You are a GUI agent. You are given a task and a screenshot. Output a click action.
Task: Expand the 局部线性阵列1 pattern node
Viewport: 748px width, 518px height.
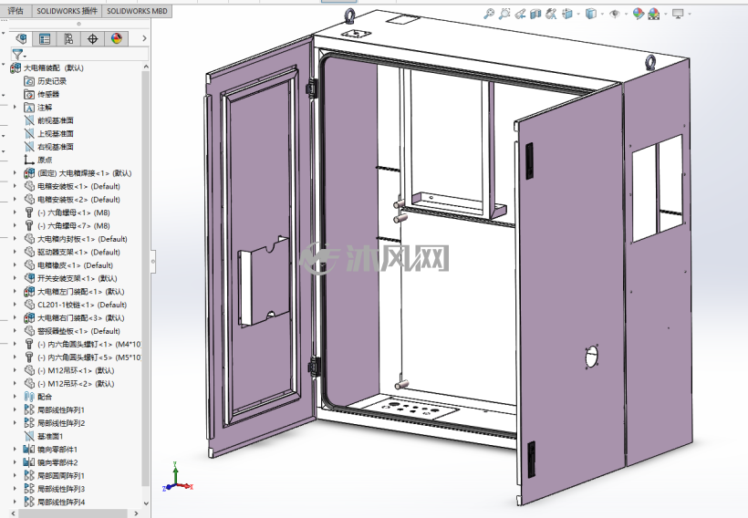pos(15,409)
